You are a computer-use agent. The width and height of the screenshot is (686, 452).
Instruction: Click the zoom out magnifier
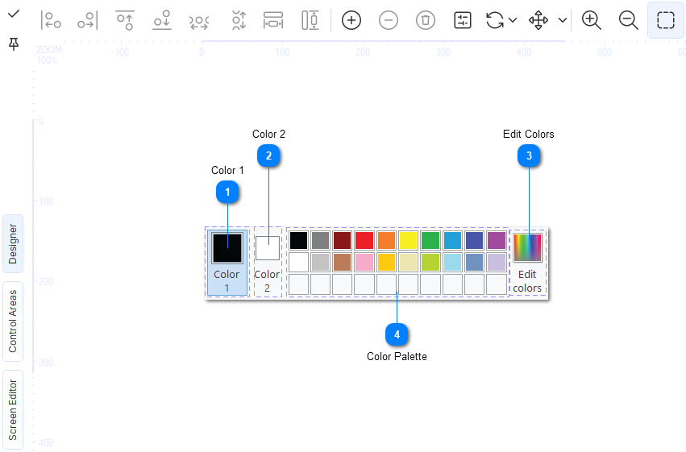click(629, 20)
